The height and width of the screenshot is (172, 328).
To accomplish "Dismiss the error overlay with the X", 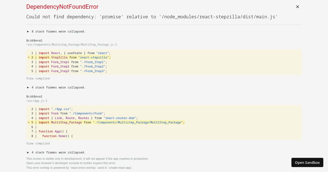I will pos(297,7).
